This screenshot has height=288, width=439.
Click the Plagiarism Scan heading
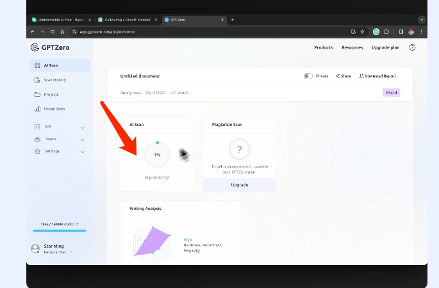[227, 125]
